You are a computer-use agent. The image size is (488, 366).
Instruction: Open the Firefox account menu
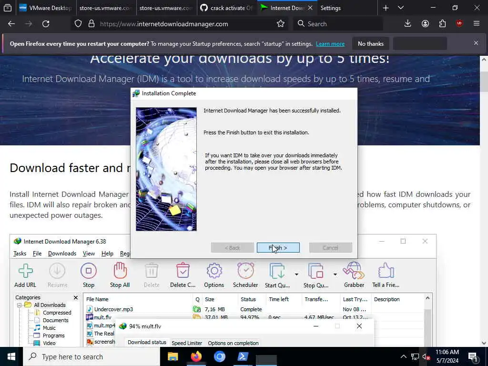coord(425,24)
